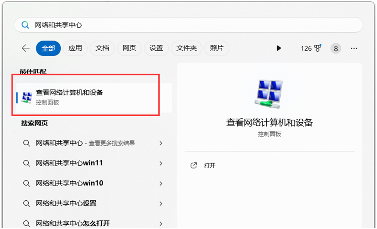Click magnifier icon beside 网络和共享中心win11
377x229 pixels.
point(26,164)
